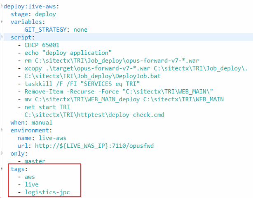Click the 'aws' tag entry
This screenshot has height=198, width=253.
coord(30,177)
